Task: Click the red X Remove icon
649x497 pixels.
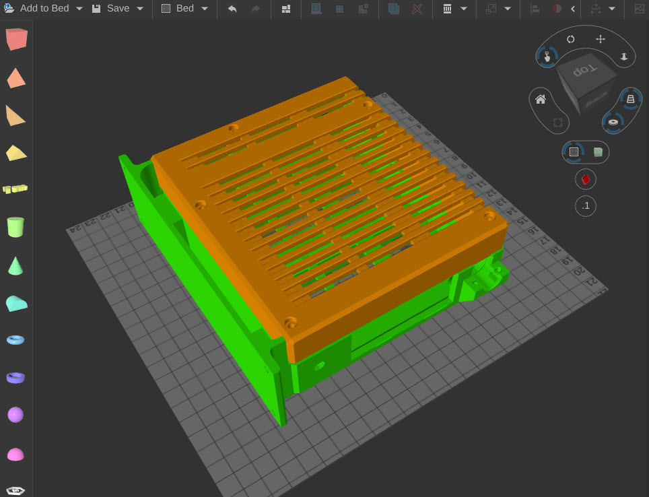Action: (417, 9)
